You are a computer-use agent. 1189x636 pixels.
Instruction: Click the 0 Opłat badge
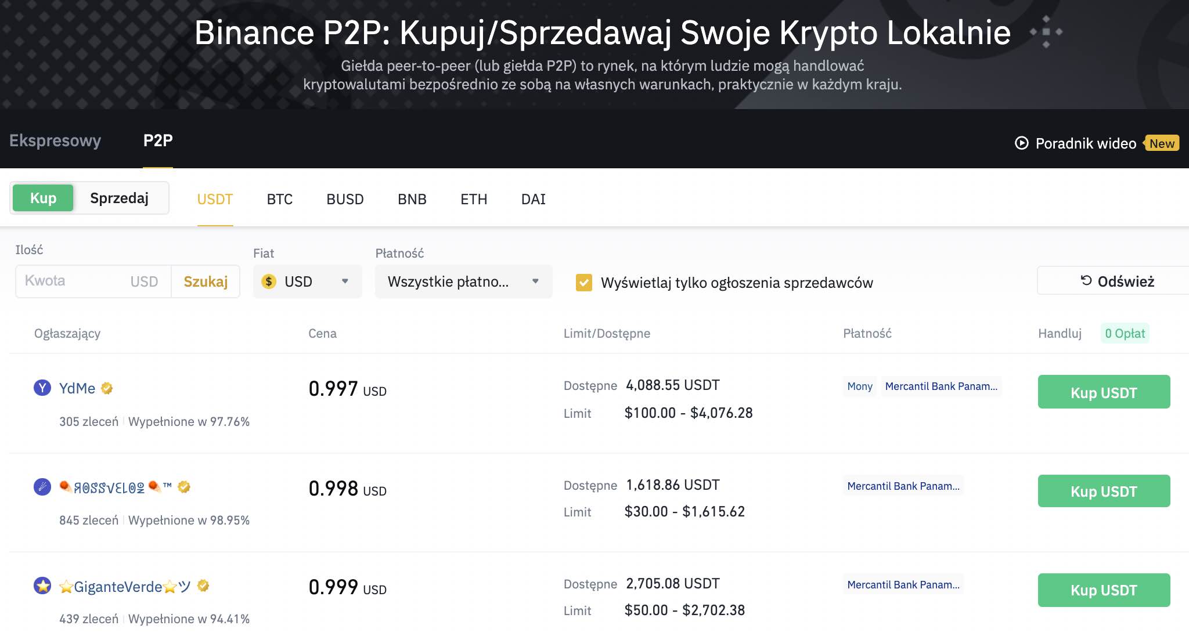click(x=1125, y=333)
